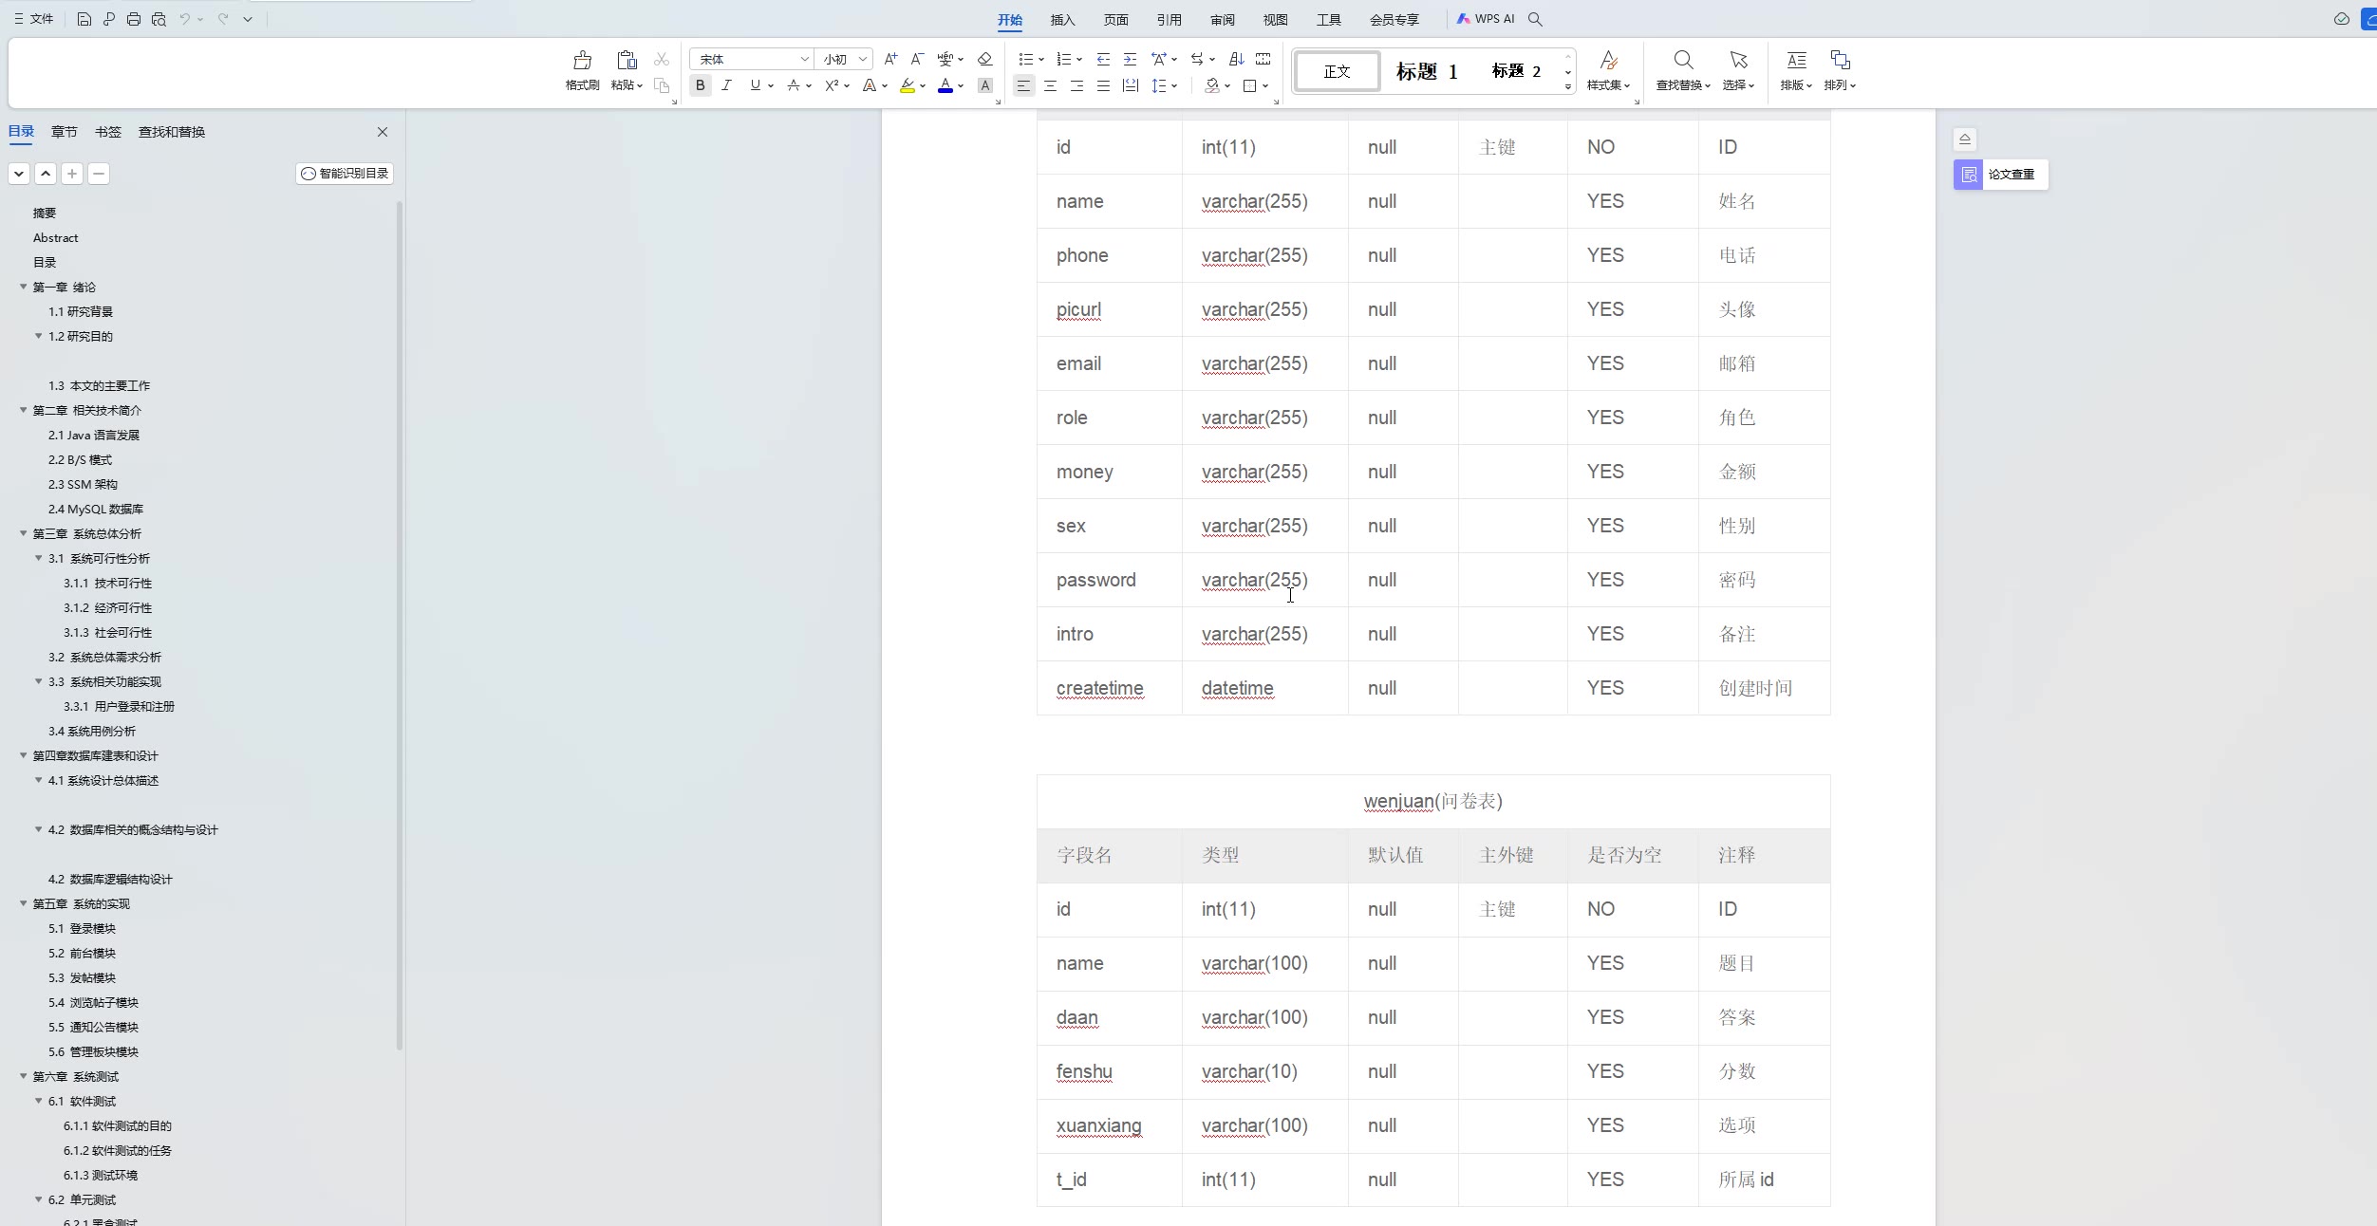Viewport: 2377px width, 1226px height.
Task: Collapse the 第三章 系统总体分析 tree node
Action: [24, 533]
